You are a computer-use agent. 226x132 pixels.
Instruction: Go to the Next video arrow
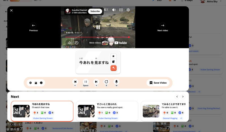tap(163, 25)
